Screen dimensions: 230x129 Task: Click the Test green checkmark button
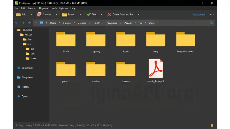coord(91,15)
